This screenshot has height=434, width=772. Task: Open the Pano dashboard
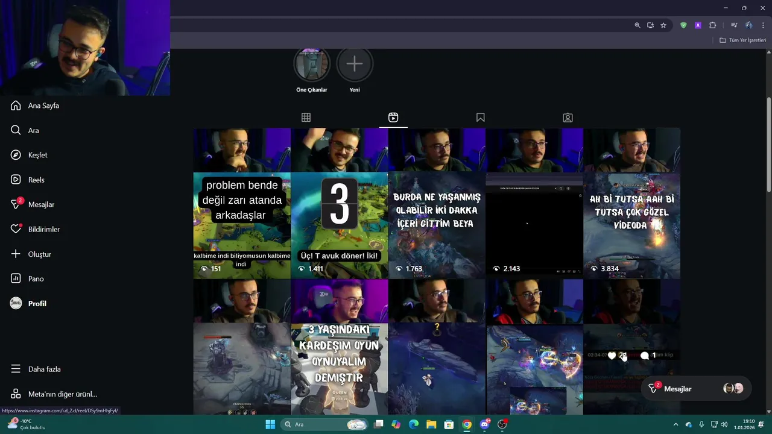[x=27, y=278]
